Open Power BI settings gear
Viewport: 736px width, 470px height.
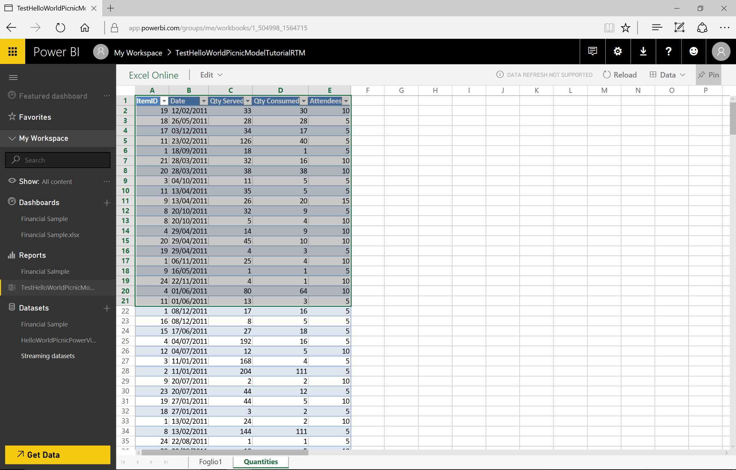(x=617, y=51)
